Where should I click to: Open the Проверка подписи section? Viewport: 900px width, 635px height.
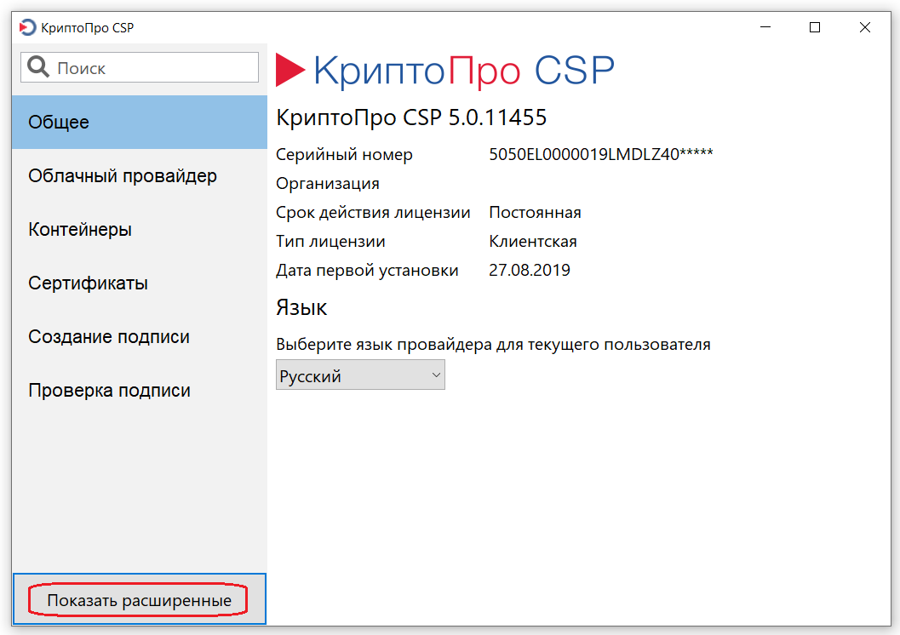(x=140, y=390)
